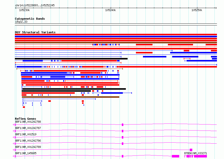Click the 14q32.33 band label
This screenshot has width=224, height=159.
pyautogui.click(x=21, y=22)
